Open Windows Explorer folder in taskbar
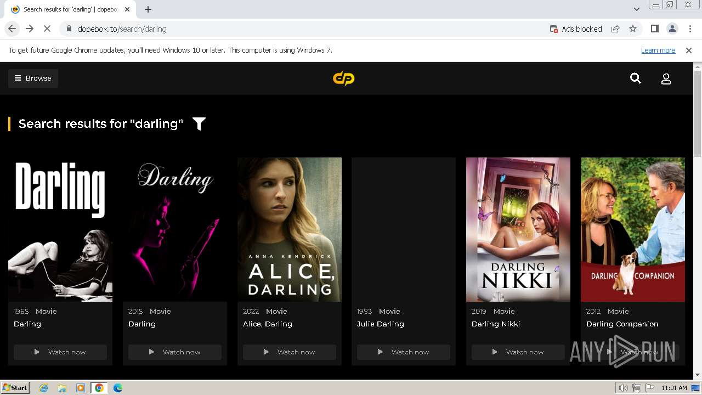Screen dimensions: 702x395 (62, 388)
